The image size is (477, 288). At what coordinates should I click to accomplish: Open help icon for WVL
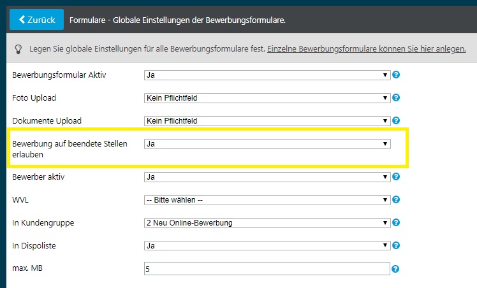point(396,199)
